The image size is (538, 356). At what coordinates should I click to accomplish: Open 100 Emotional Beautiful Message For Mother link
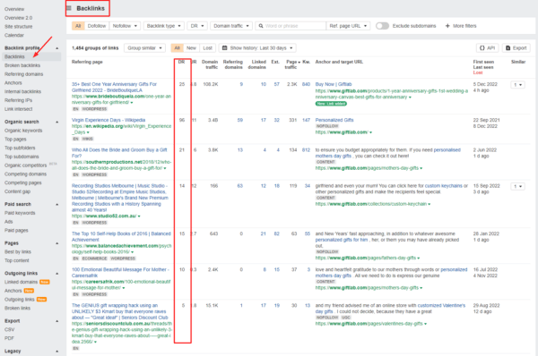pos(120,273)
